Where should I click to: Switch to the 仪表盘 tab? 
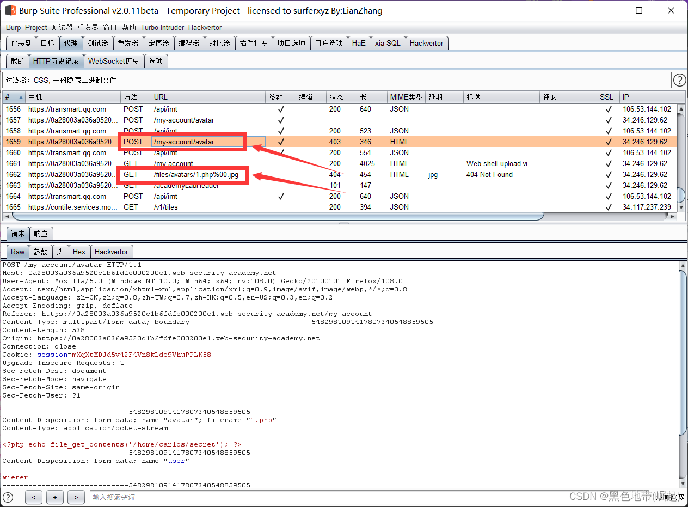[21, 43]
